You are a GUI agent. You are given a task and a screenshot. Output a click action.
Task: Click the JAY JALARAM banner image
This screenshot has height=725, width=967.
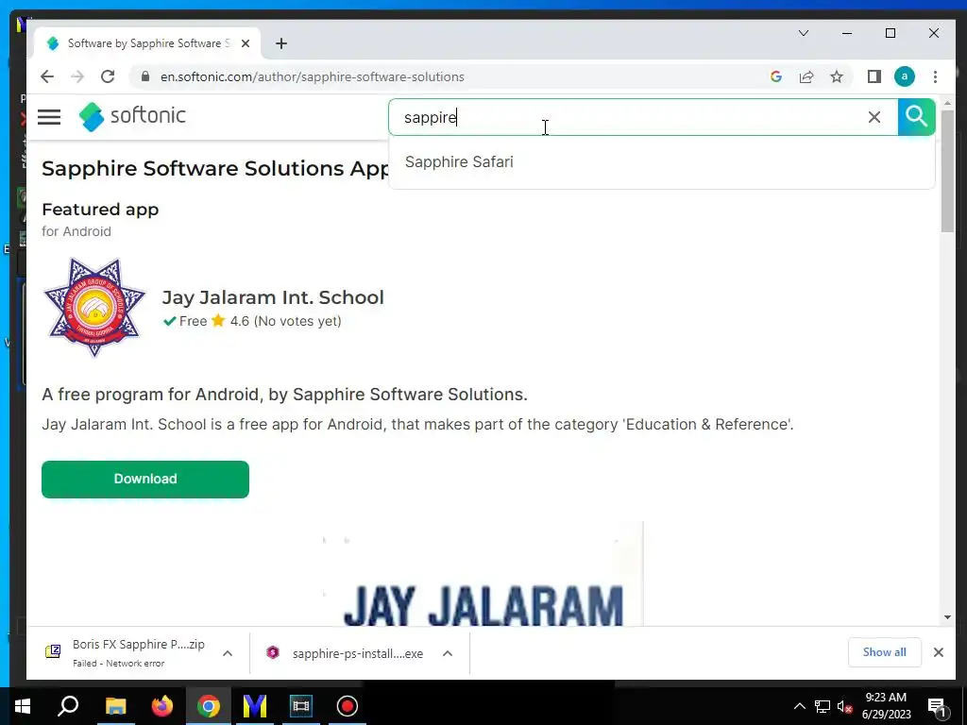point(483,573)
